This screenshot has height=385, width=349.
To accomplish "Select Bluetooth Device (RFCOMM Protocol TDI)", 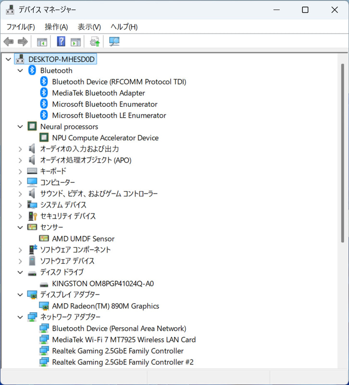I will (119, 81).
